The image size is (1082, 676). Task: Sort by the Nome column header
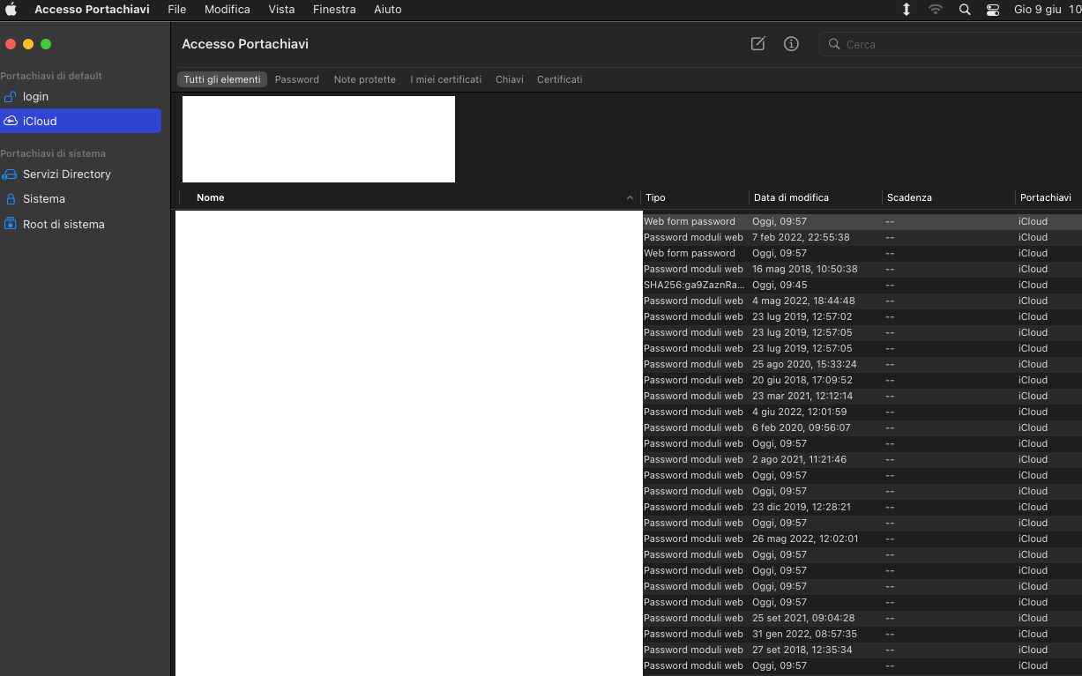(211, 197)
